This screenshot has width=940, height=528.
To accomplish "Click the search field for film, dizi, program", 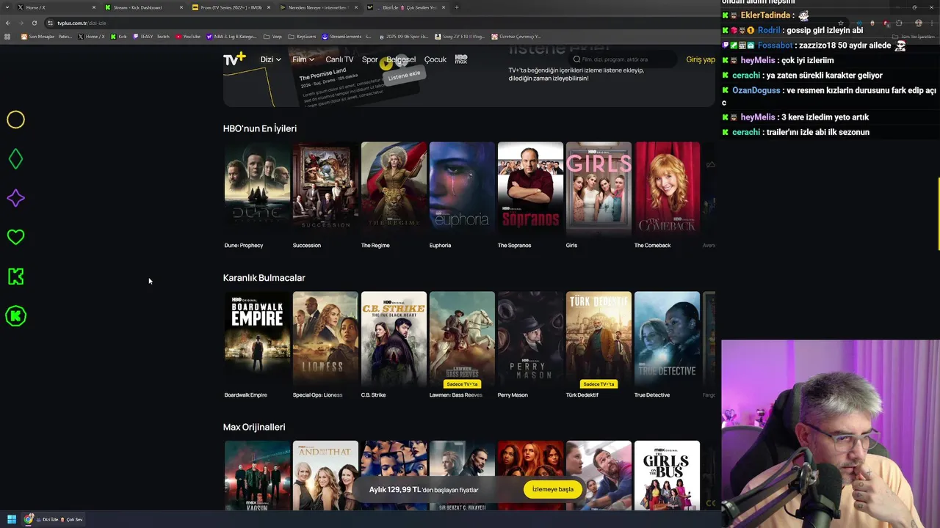I will (623, 59).
